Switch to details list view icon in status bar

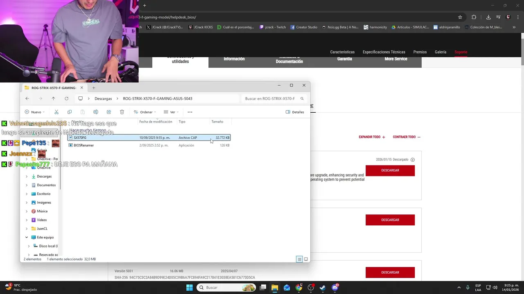[299, 259]
